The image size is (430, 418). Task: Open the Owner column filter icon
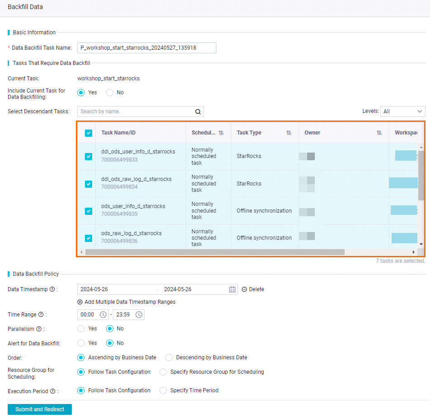(379, 133)
